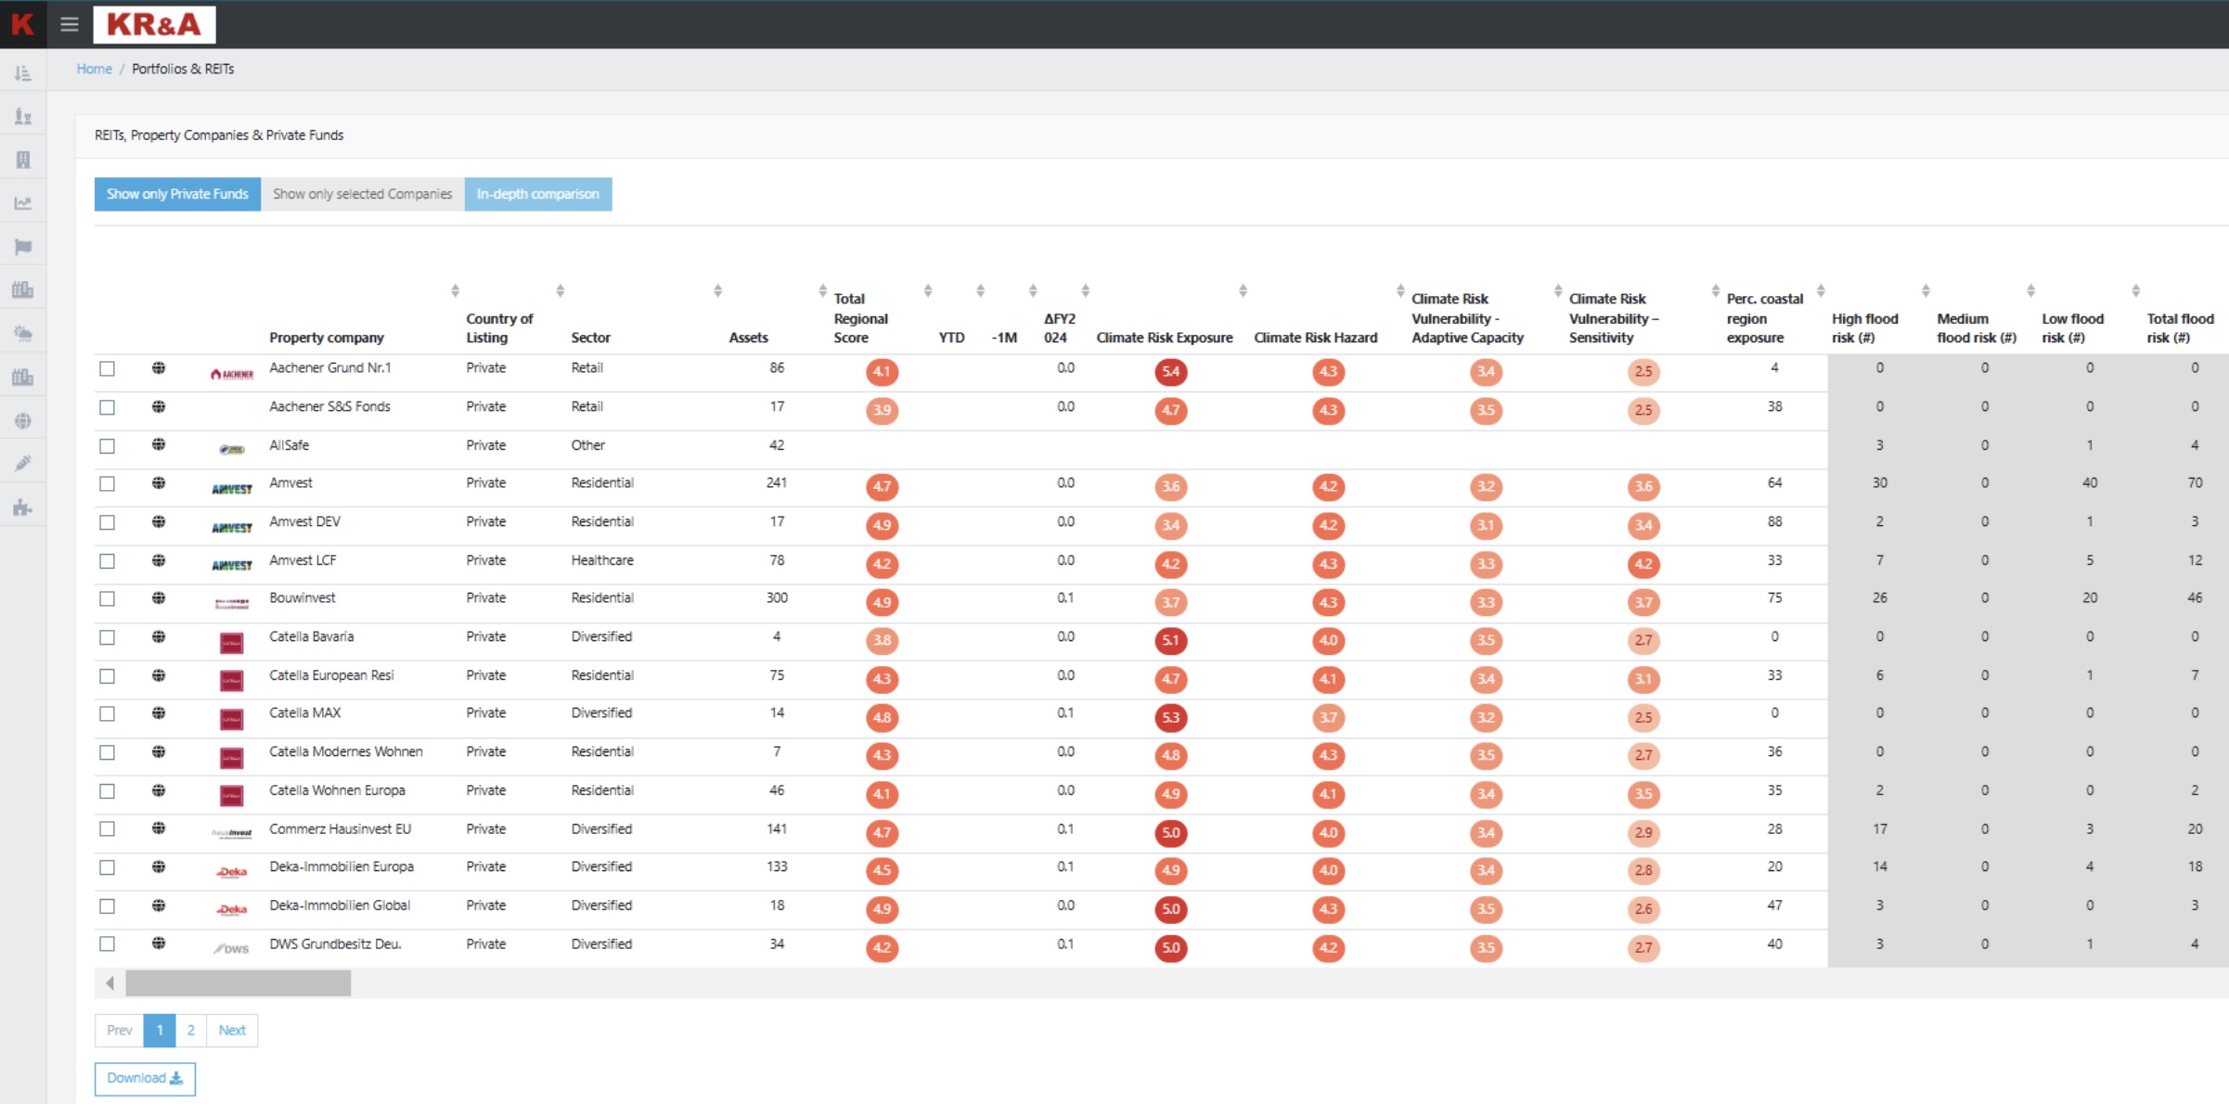Click the globe icon for Catella MAX
The height and width of the screenshot is (1104, 2229).
pyautogui.click(x=159, y=713)
